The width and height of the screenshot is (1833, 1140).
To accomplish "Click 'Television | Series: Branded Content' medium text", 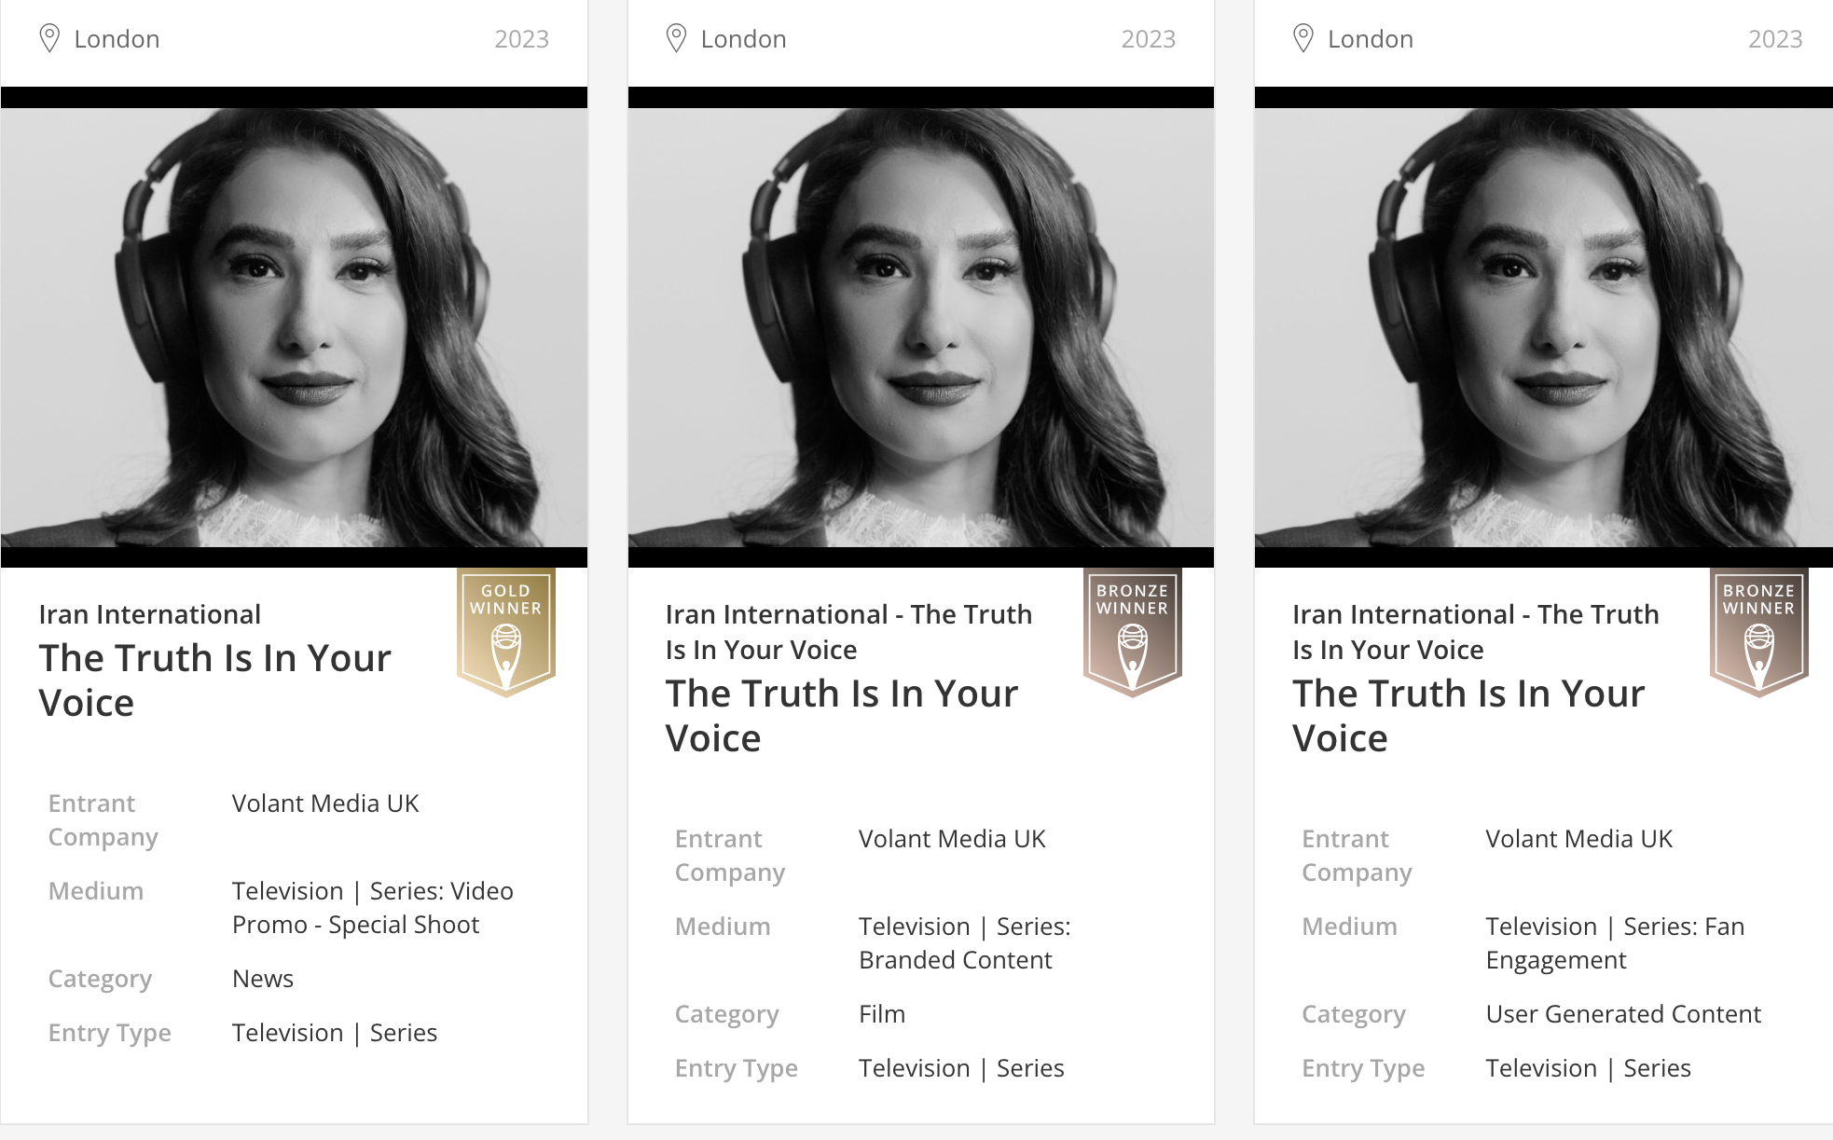I will (964, 942).
